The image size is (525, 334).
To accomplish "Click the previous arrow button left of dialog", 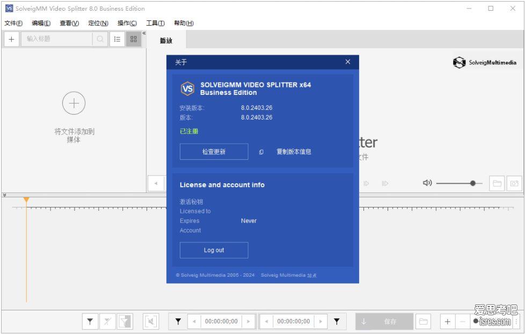I will click(x=156, y=183).
